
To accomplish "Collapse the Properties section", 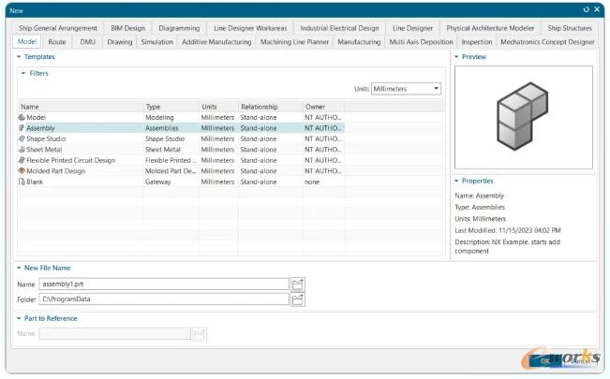I will click(456, 182).
